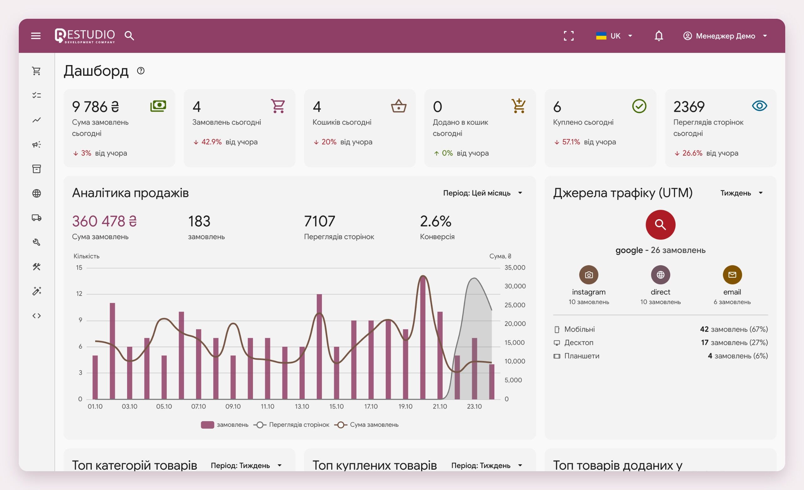Open the code brackets sidebar icon
The image size is (804, 490).
tap(37, 316)
